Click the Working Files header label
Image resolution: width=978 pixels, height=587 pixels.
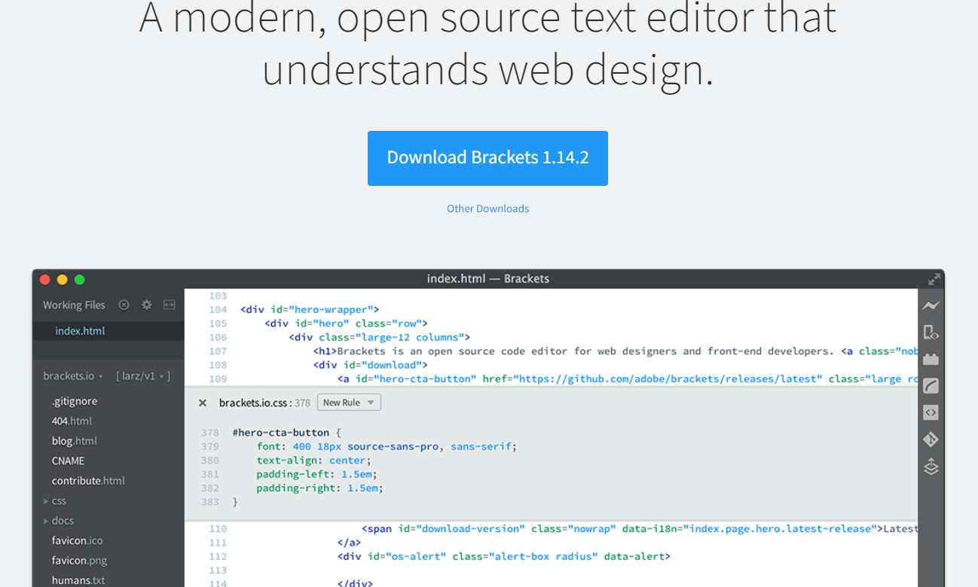tap(74, 305)
